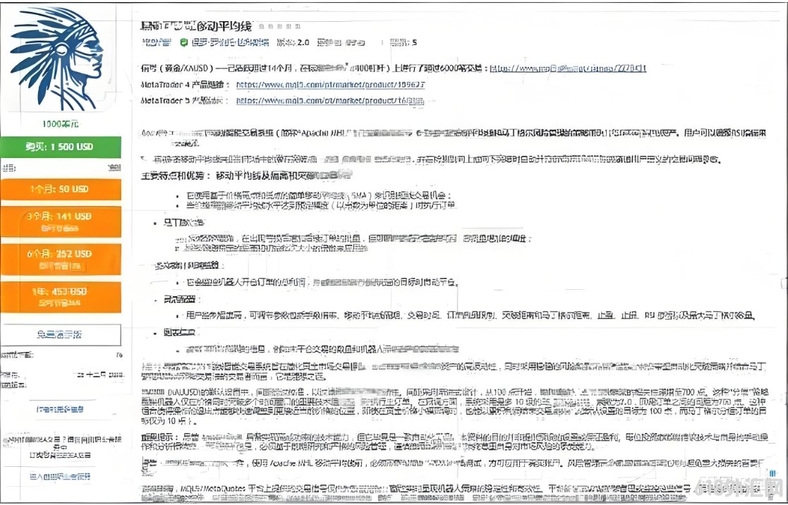Open the author name link beside the badge
Image resolution: width=788 pixels, height=505 pixels.
[x=230, y=43]
